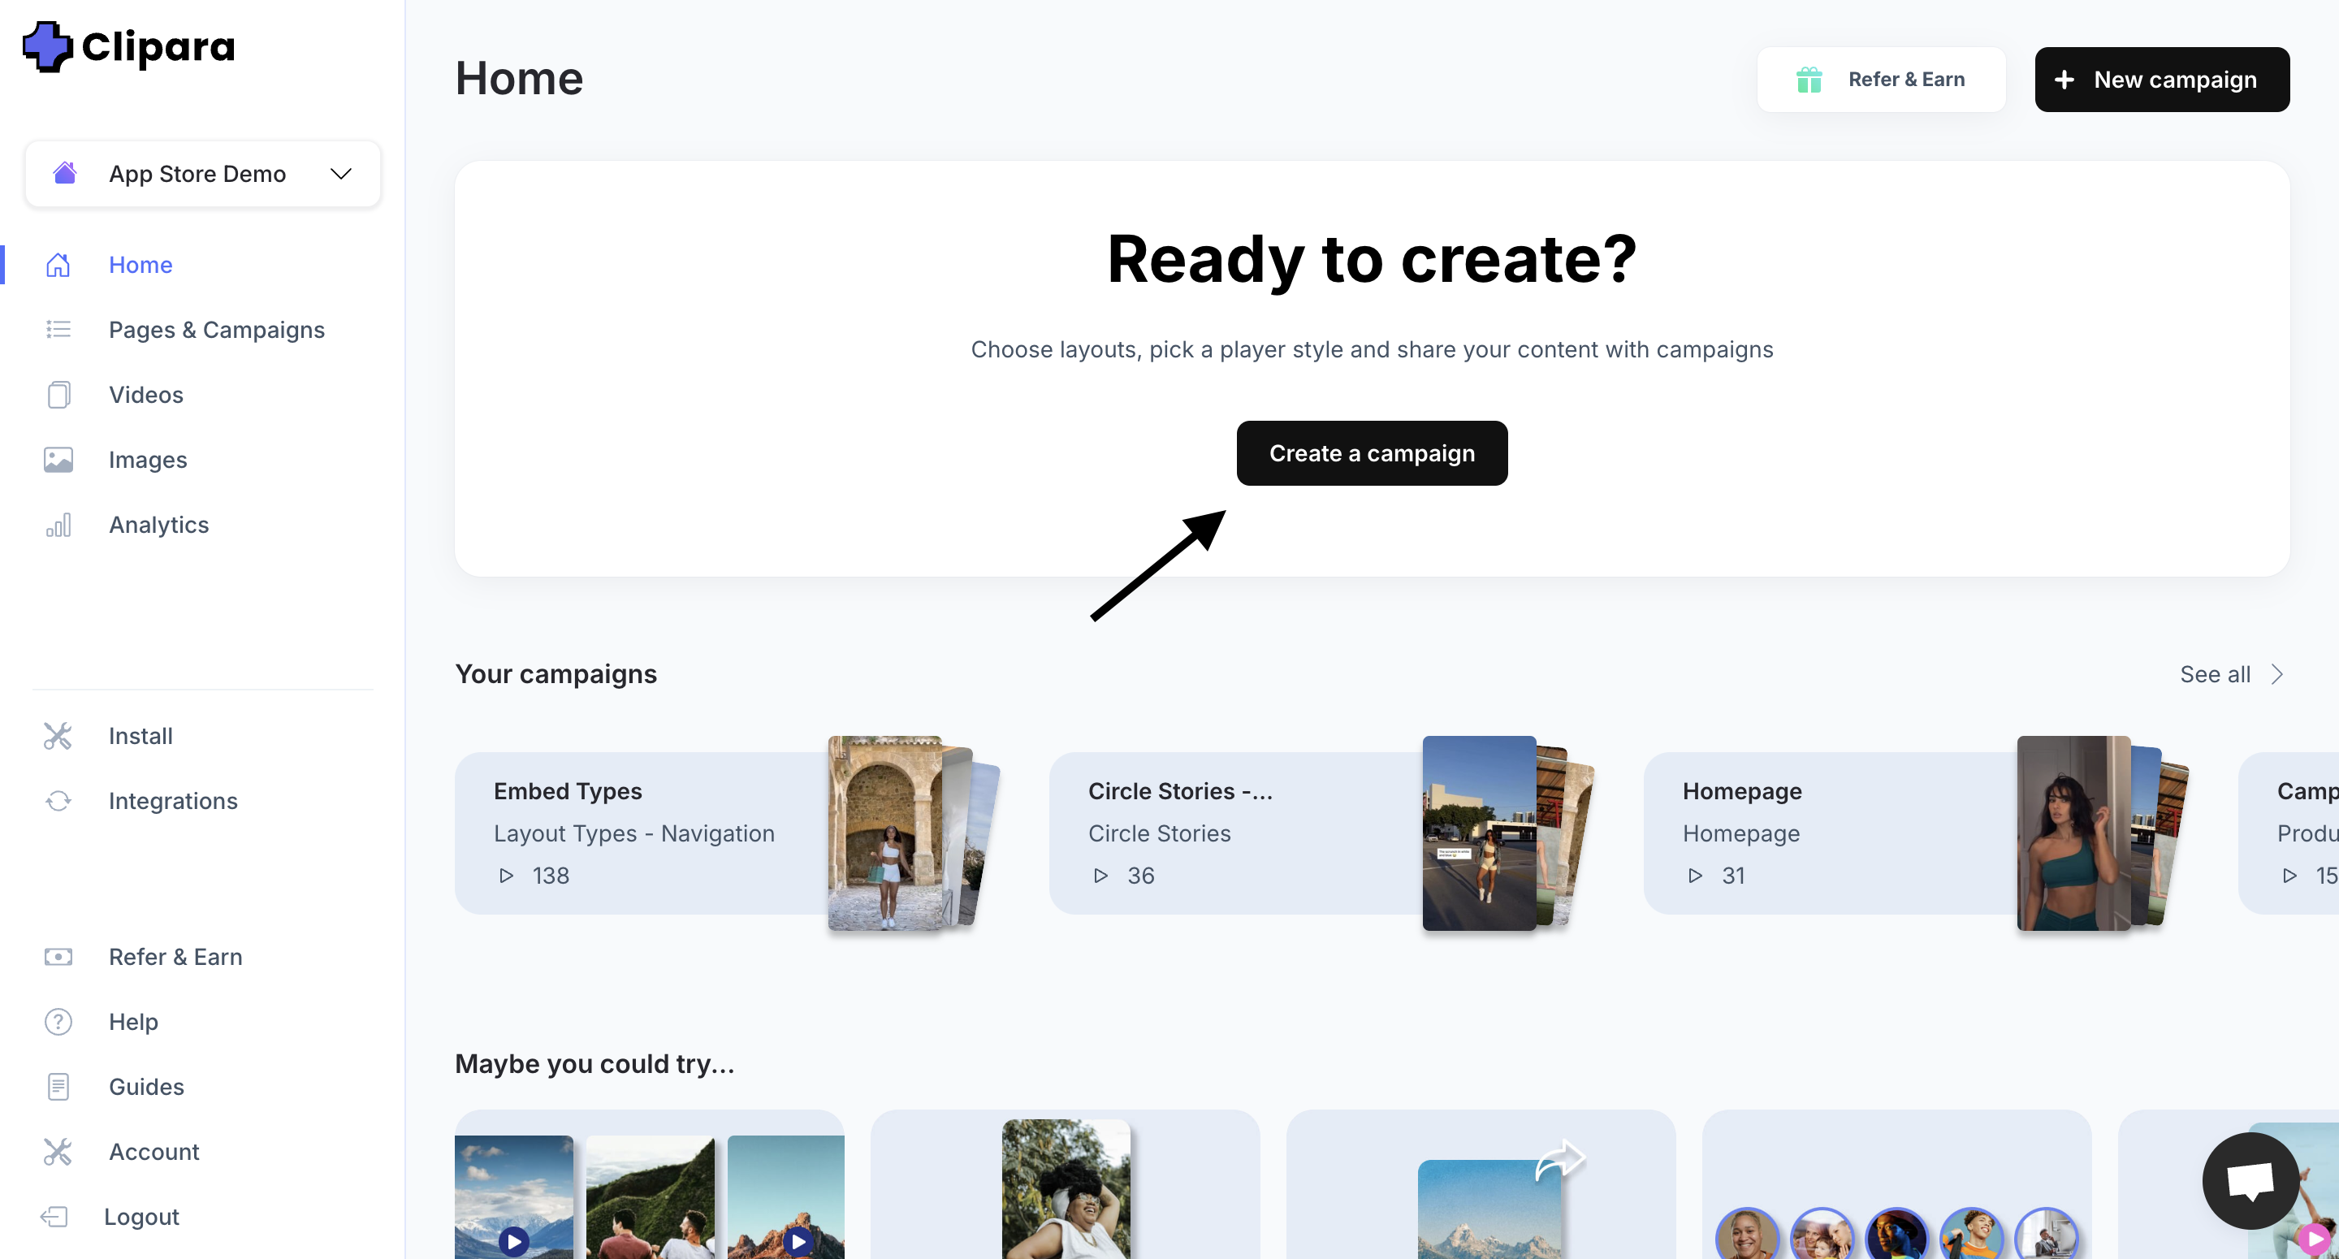Click play button on snowy mountain thumbnail
This screenshot has height=1259, width=2339.
[514, 1241]
